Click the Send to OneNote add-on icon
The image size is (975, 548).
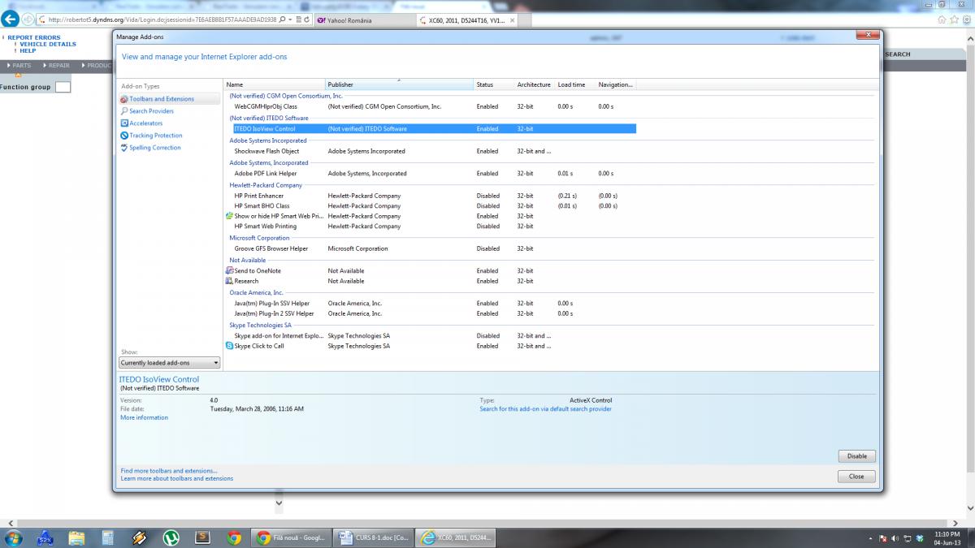pos(229,270)
